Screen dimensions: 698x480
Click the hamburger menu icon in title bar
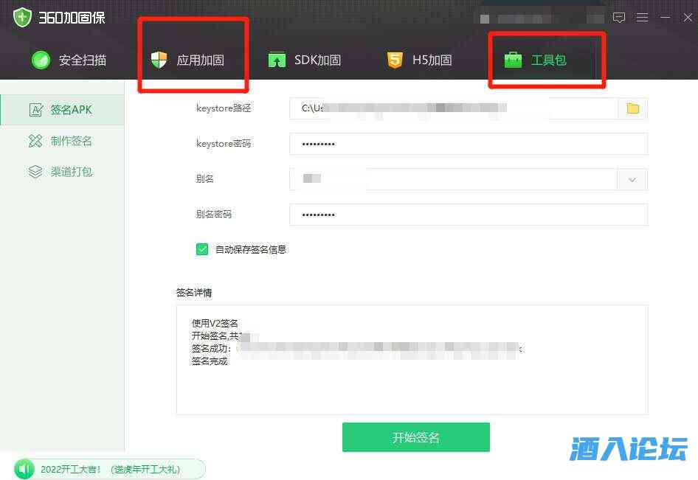pyautogui.click(x=643, y=17)
